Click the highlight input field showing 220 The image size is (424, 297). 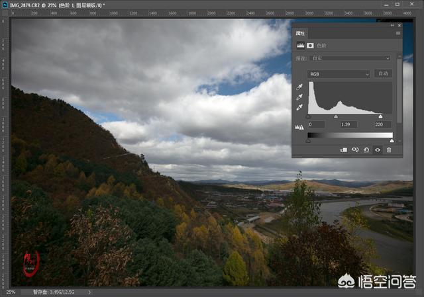[382, 124]
